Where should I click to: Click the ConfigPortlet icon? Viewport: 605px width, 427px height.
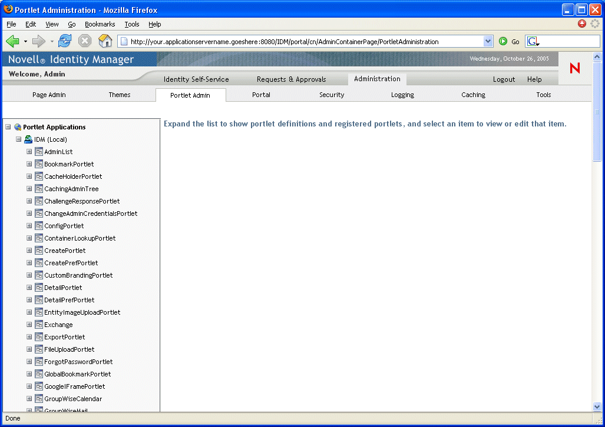(38, 225)
